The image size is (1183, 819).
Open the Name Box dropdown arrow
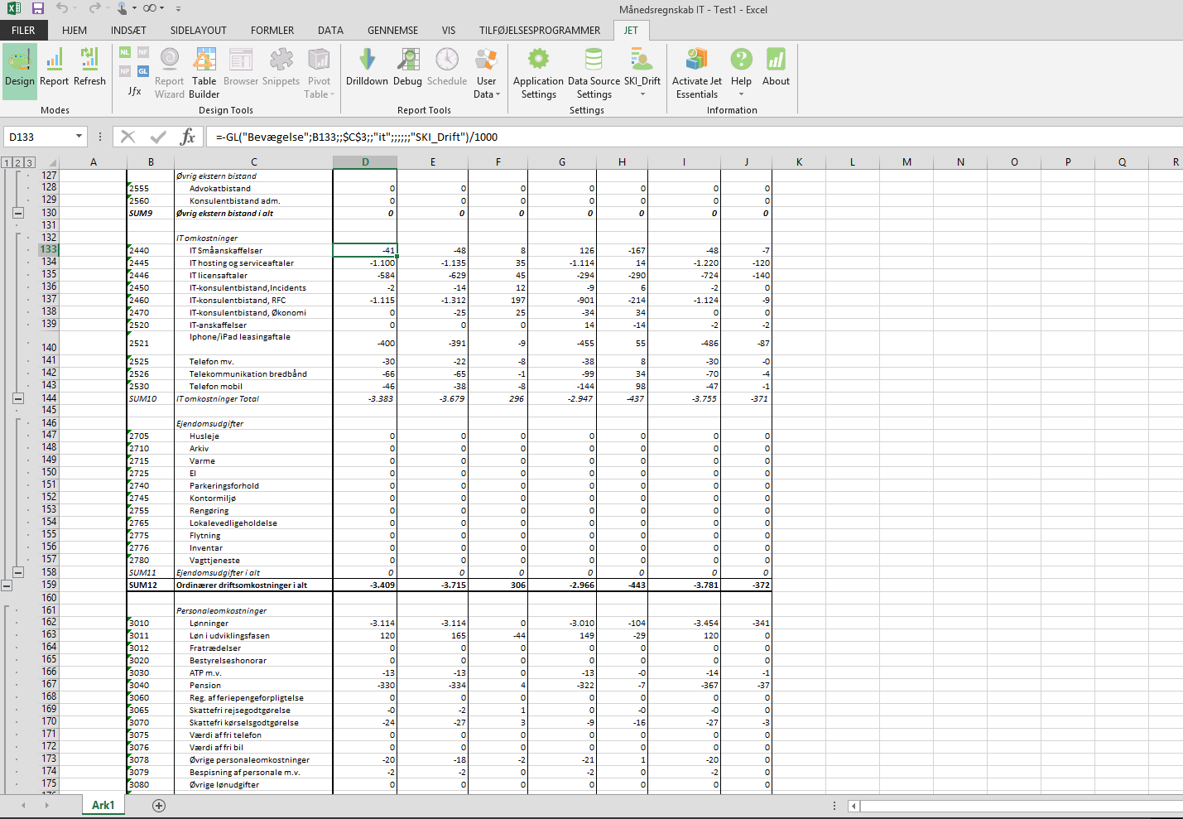[x=79, y=137]
